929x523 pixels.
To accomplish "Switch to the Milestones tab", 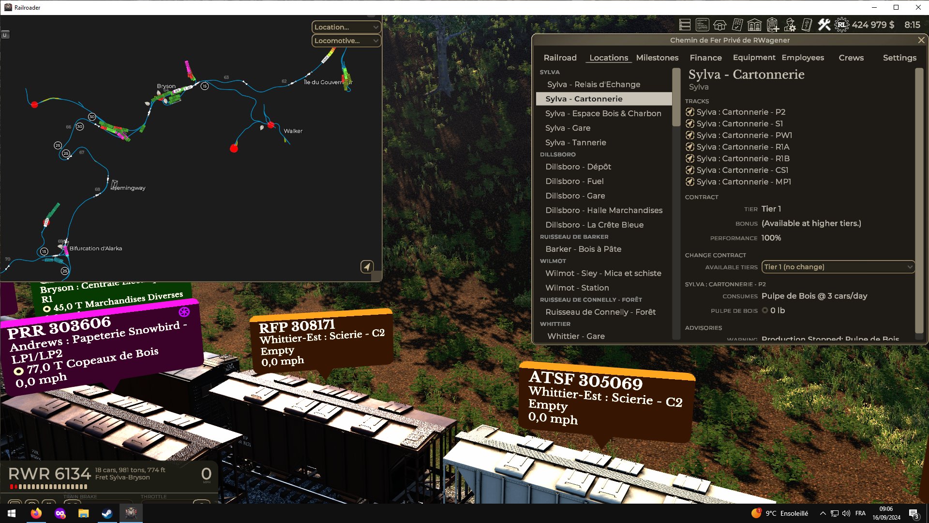I will (657, 58).
